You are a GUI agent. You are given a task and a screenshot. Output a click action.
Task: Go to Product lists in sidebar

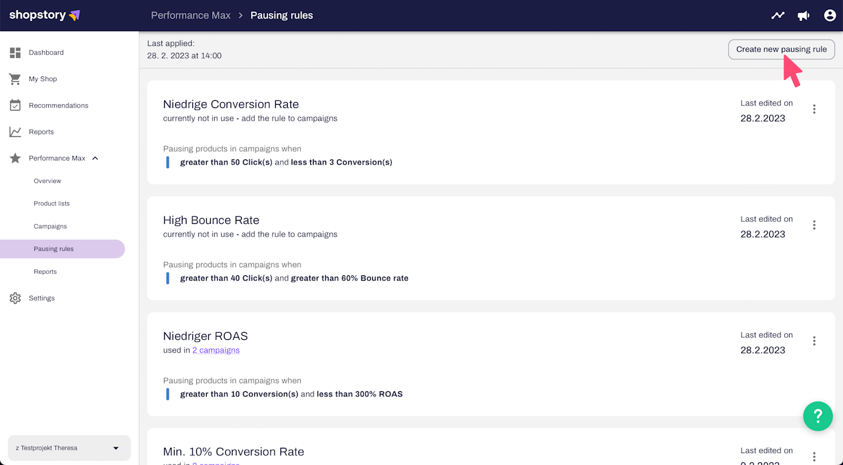(x=51, y=204)
